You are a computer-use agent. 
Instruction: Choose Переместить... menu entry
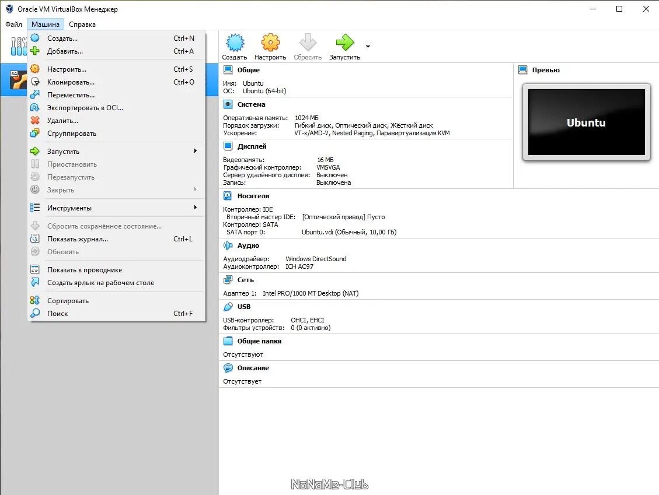[116, 95]
